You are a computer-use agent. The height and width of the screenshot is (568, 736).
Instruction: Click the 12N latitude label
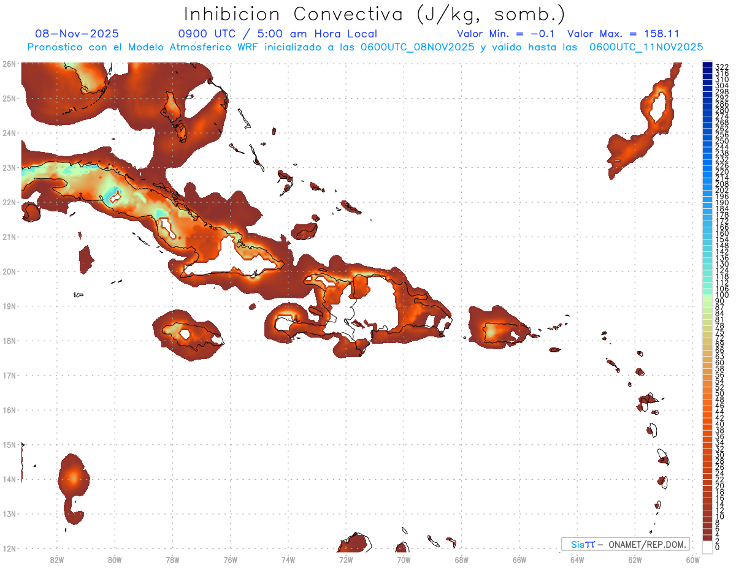9,548
